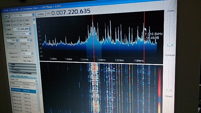Select LSB demodulation mode
Image resolution: width=201 pixels, height=113 pixels.
click(18, 21)
